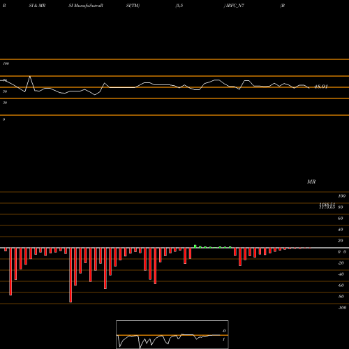Open the mini overview chart thumbnail
This screenshot has height=349, width=349.
click(x=172, y=334)
